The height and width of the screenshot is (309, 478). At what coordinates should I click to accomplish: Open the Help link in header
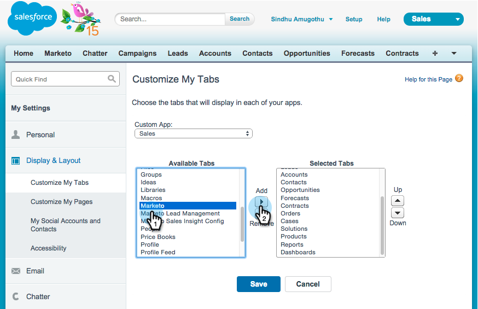[x=383, y=19]
